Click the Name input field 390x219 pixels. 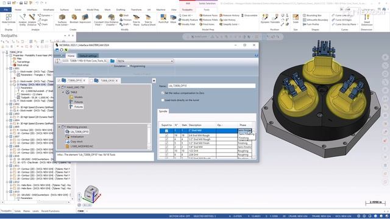tap(211, 86)
